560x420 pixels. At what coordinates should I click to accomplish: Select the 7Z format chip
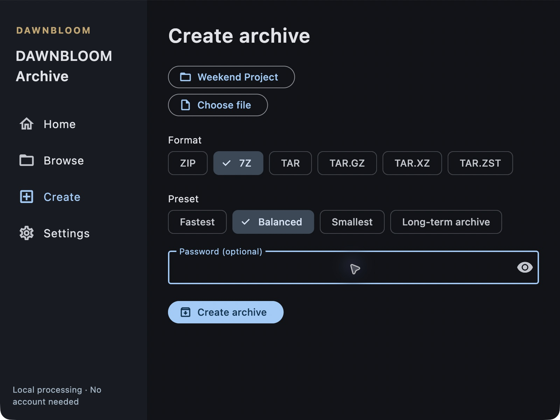(x=238, y=163)
